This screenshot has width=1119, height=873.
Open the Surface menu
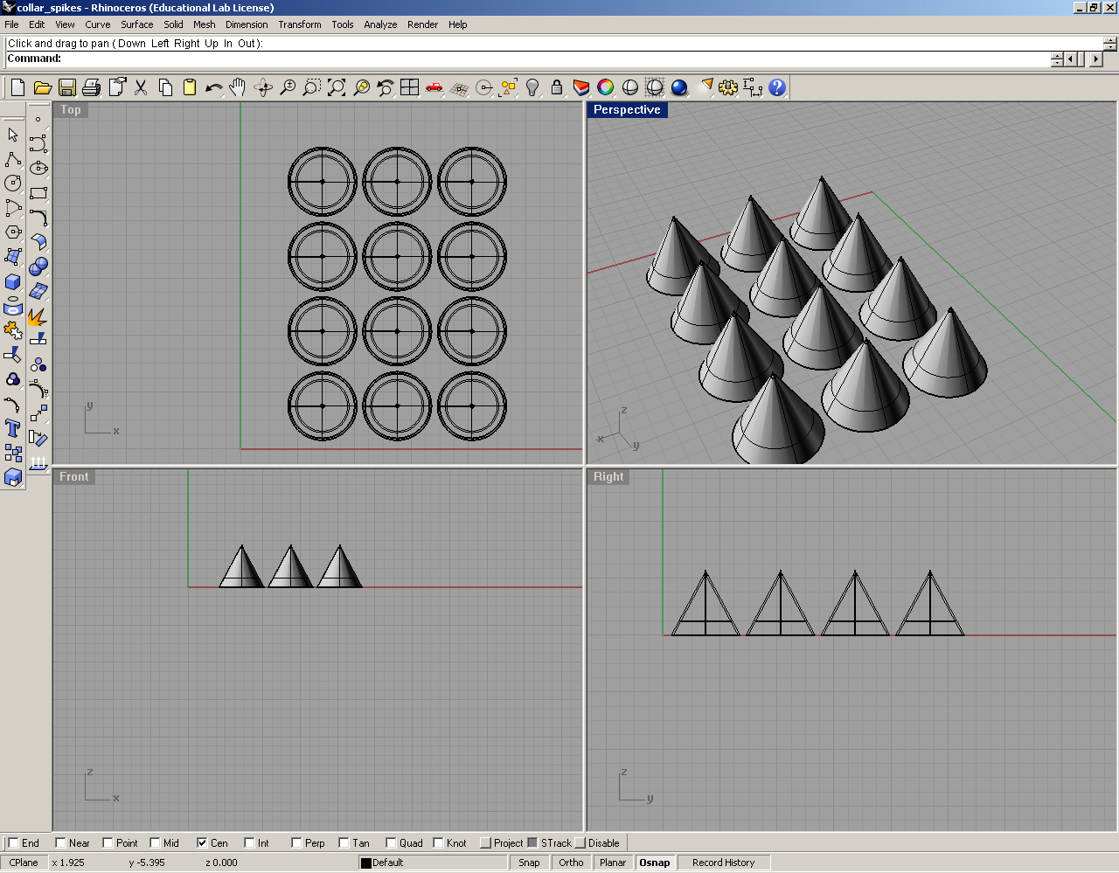click(x=136, y=24)
